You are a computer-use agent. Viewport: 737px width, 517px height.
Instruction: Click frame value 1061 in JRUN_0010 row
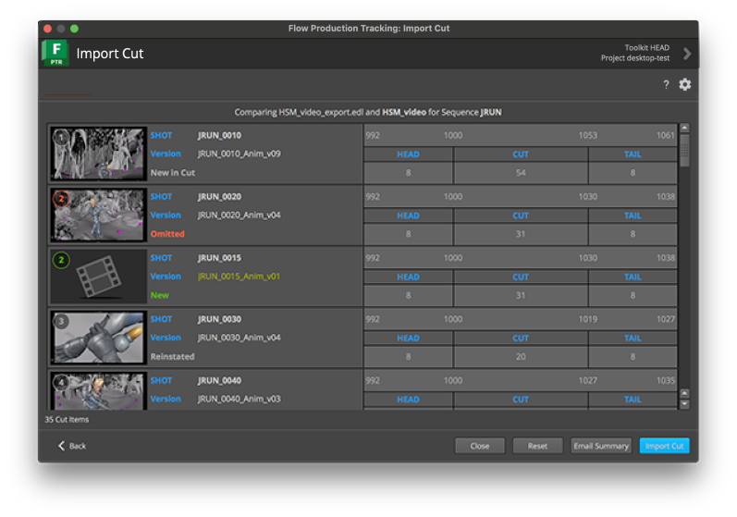(666, 135)
